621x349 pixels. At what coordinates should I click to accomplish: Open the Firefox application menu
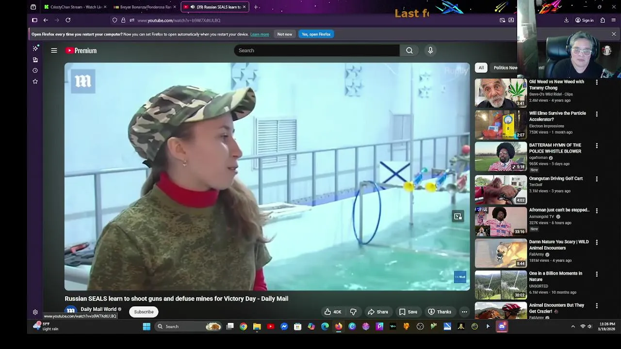point(614,20)
